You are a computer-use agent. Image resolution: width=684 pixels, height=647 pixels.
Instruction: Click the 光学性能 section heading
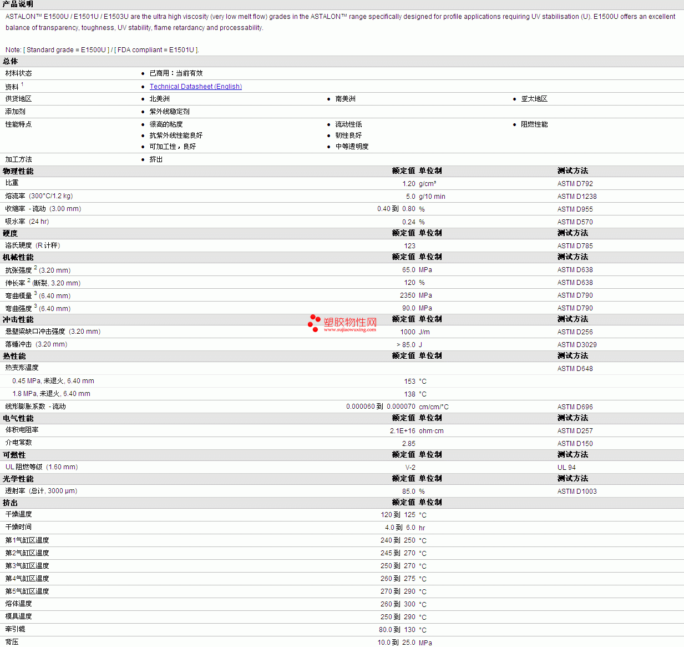pos(18,479)
